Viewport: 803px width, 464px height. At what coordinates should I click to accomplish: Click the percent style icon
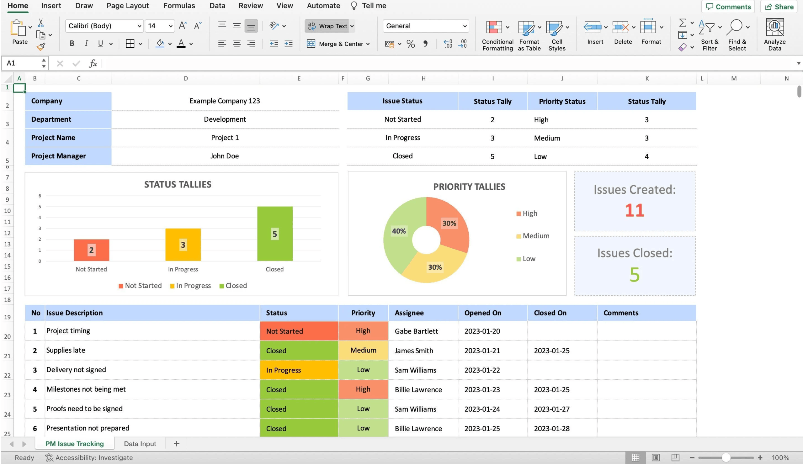click(x=410, y=44)
